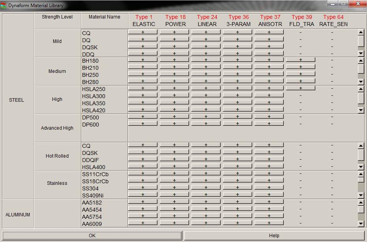Select Type 37 ANISOTR for DP600
This screenshot has height=242, width=367.
(x=269, y=123)
